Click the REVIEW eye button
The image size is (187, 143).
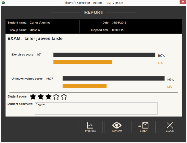pyautogui.click(x=117, y=127)
